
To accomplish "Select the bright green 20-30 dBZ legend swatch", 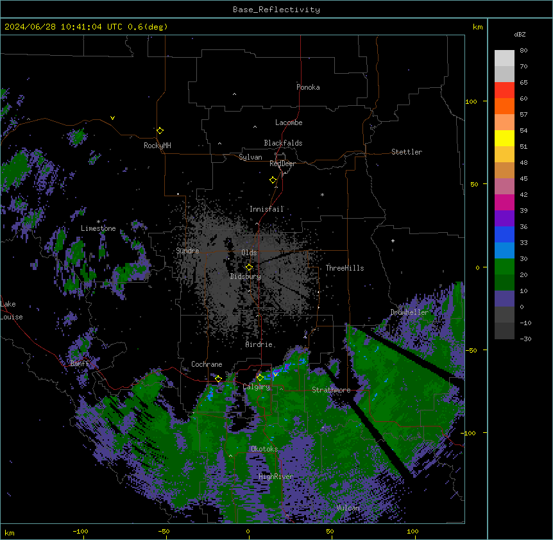I will [504, 267].
